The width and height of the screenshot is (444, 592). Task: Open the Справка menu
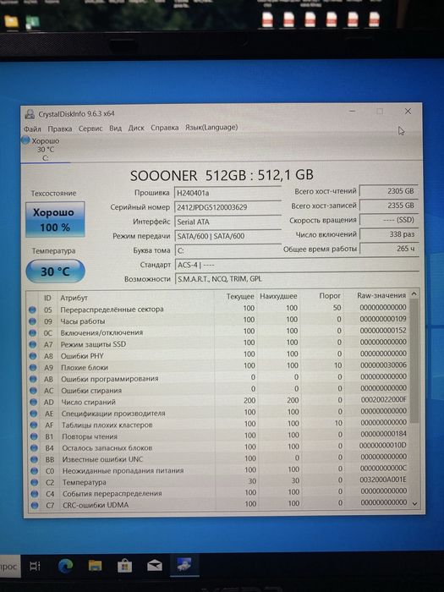click(165, 128)
